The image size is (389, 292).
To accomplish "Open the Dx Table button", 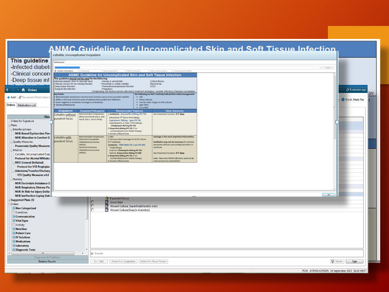I will point(99,261).
